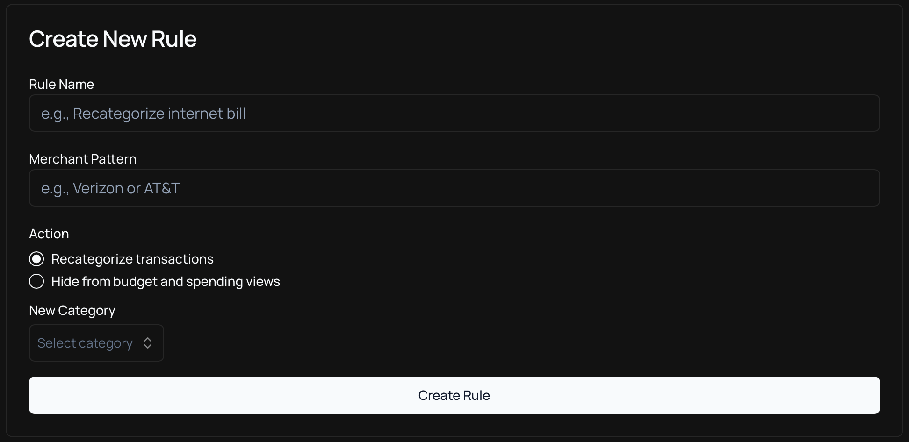The width and height of the screenshot is (909, 442).
Task: Click the empty radio circle beside Hide option
Action: coord(36,281)
